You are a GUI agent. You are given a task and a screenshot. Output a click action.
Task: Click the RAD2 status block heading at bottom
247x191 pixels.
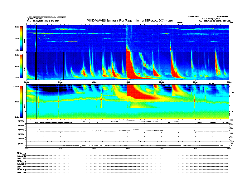tap(19, 152)
